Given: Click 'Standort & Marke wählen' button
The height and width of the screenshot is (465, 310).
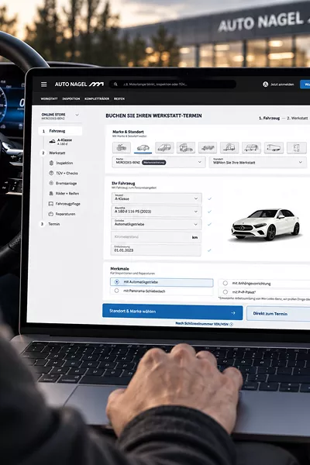Looking at the screenshot, I should pos(172,312).
